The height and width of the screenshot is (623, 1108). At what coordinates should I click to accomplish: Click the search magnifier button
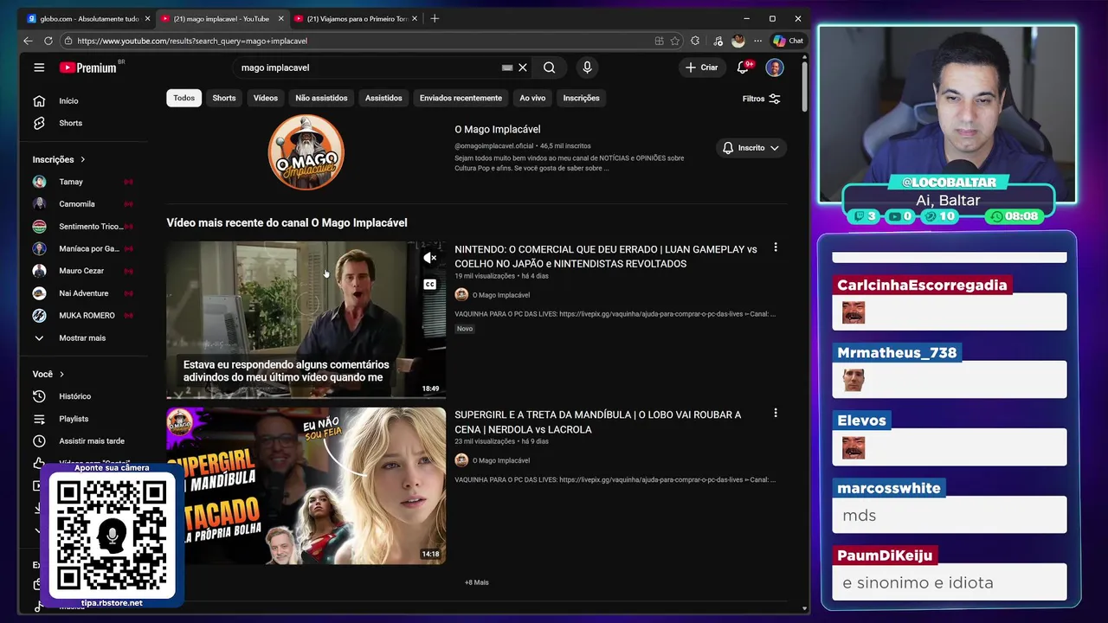coord(549,67)
